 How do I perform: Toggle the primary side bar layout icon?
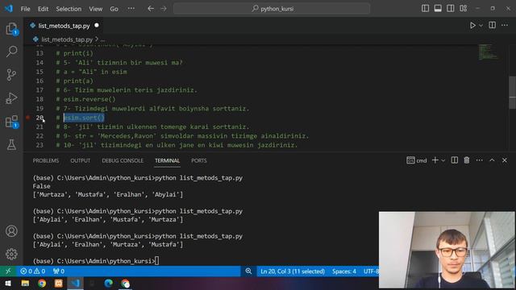[x=425, y=9]
